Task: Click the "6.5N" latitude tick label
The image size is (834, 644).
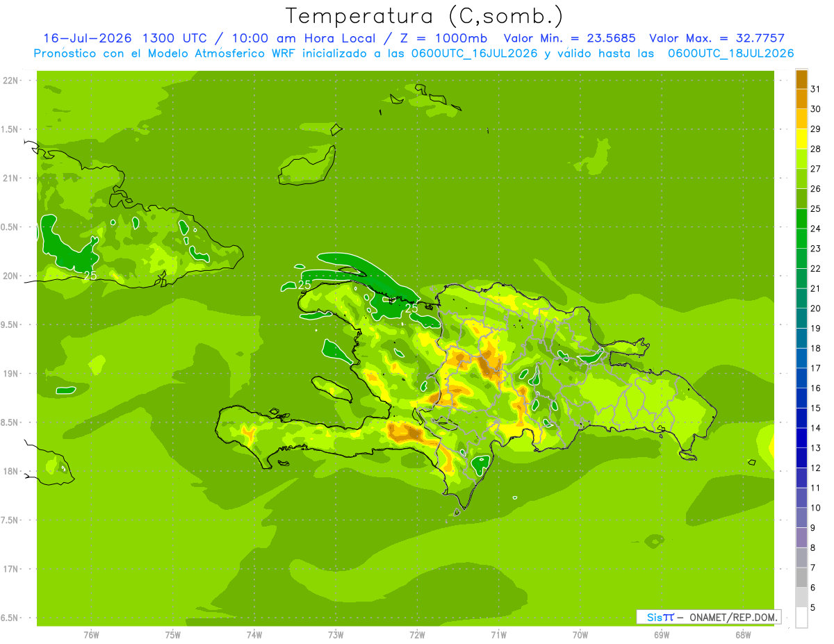Action: tap(11, 618)
